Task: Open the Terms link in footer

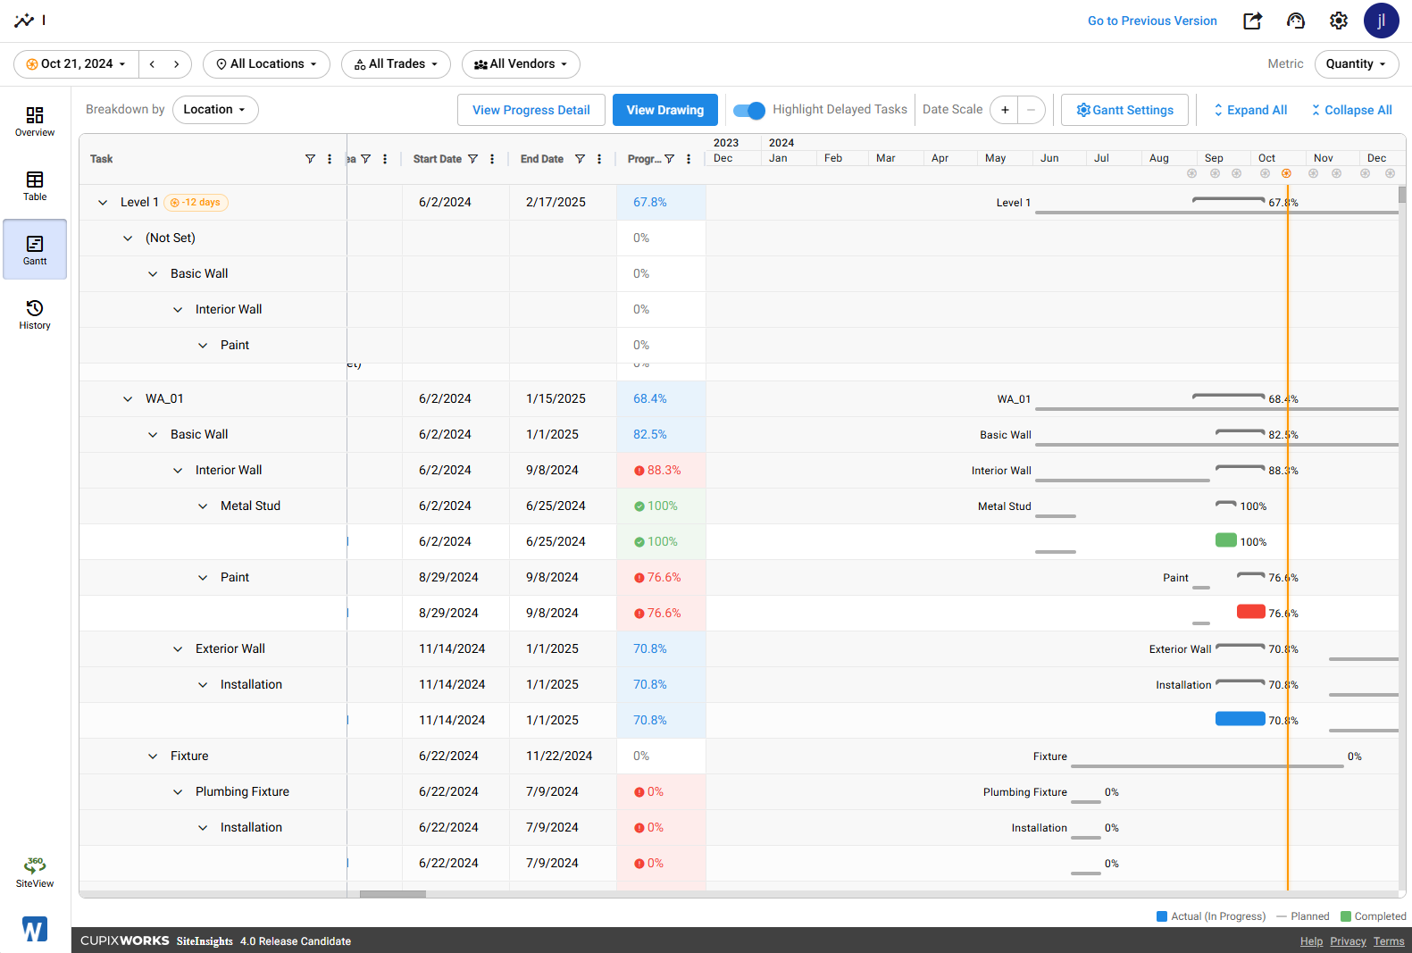Action: 1389,941
